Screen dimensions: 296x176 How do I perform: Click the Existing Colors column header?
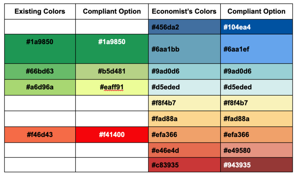click(x=40, y=12)
